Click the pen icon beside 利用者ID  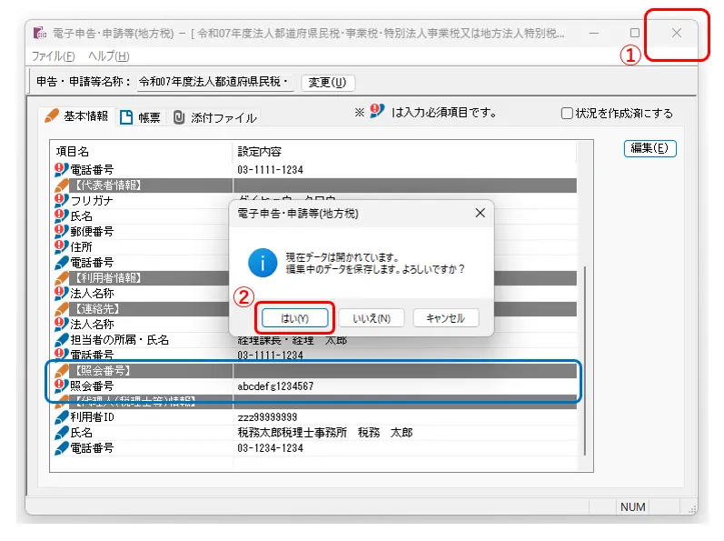point(62,417)
